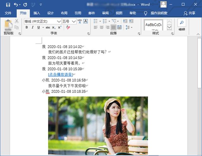This screenshot has height=156, width=202.
Task: Switch to the 插入 tab
Action: tap(37, 13)
